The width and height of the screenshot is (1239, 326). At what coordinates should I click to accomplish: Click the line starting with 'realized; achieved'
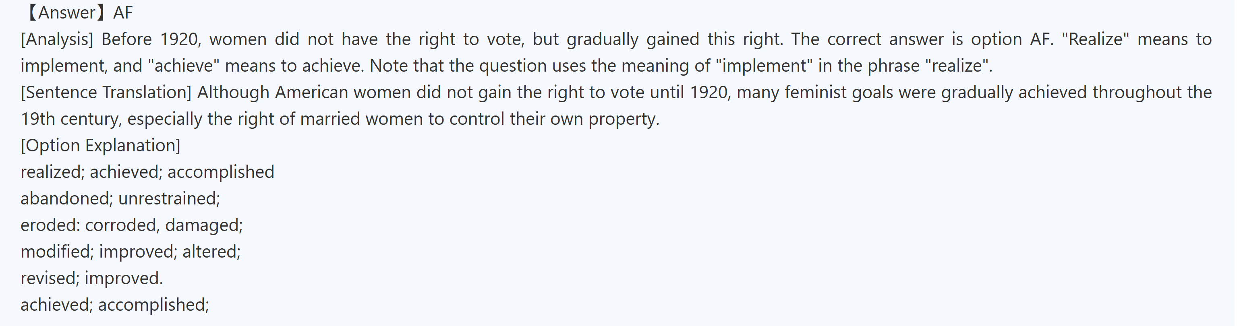[147, 172]
